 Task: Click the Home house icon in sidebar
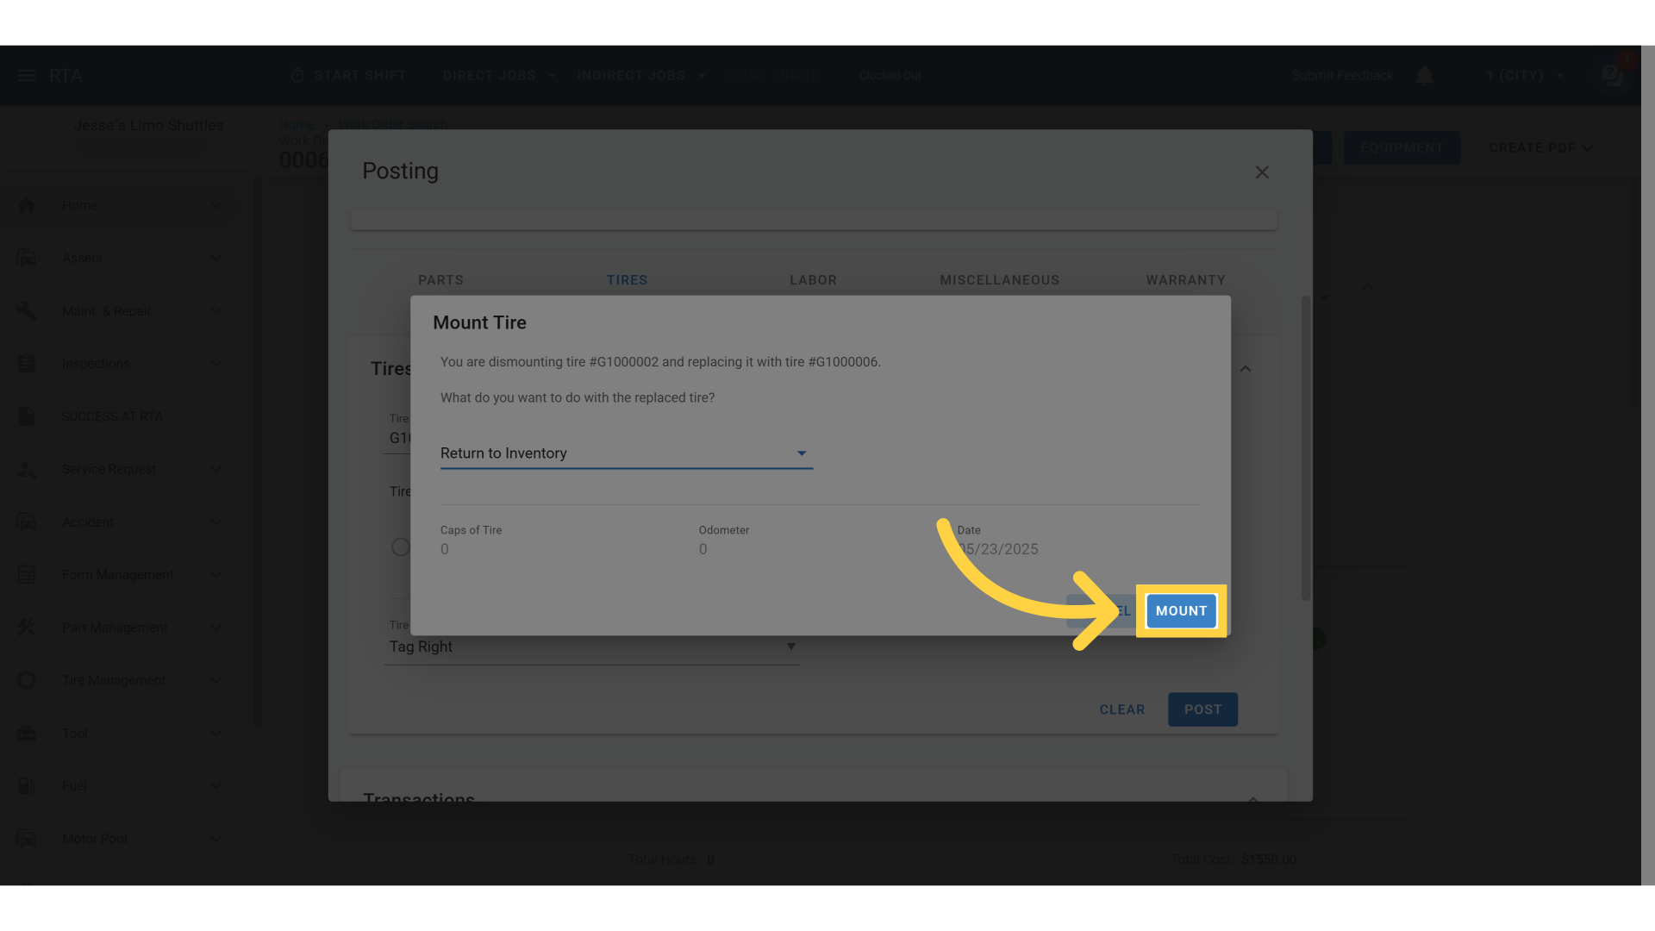[x=27, y=205]
